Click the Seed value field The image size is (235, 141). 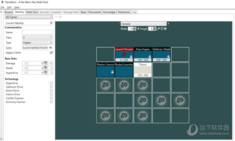click(35, 48)
